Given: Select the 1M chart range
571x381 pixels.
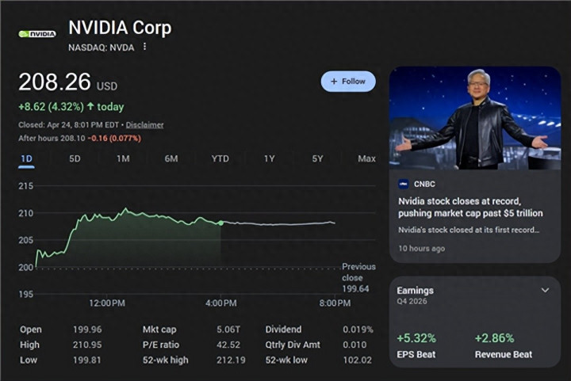Looking at the screenshot, I should pyautogui.click(x=123, y=159).
